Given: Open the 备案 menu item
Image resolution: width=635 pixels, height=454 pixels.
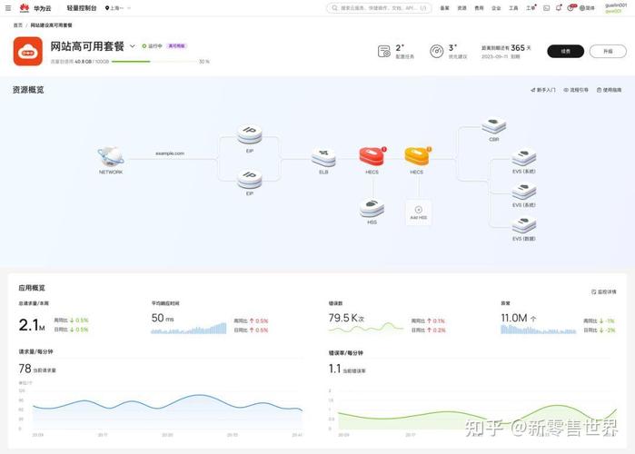Looking at the screenshot, I should point(444,7).
